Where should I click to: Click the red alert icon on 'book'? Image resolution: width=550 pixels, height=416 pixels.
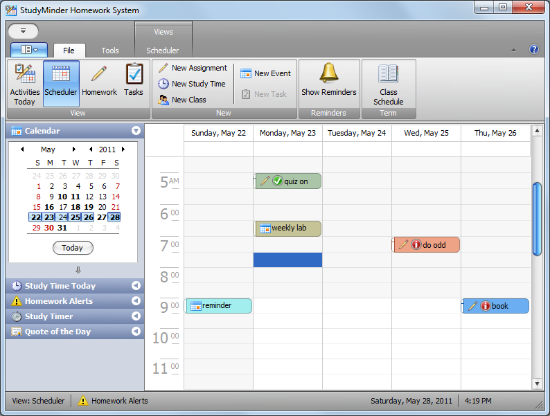(485, 306)
